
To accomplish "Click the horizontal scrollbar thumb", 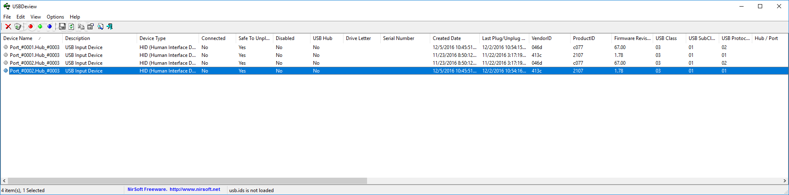I will pos(187,181).
